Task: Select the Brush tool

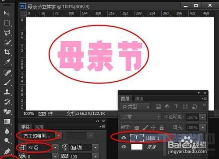Action: pyautogui.click(x=7, y=83)
